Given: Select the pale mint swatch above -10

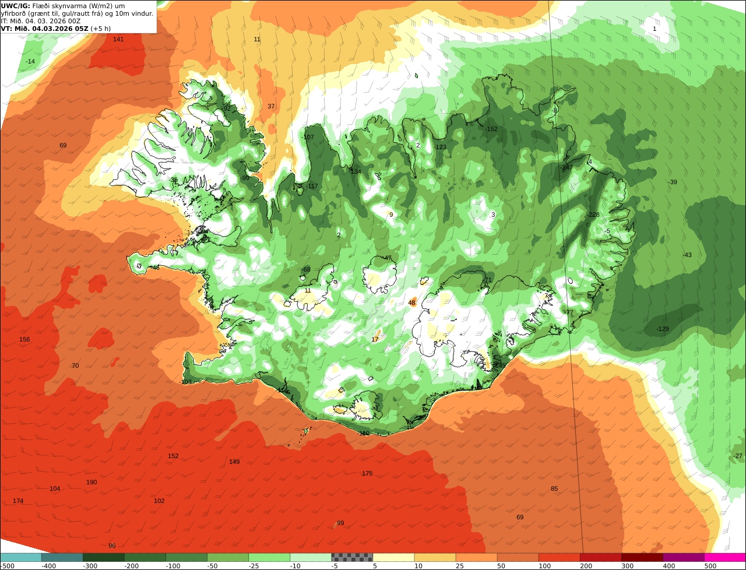Looking at the screenshot, I should [x=311, y=557].
